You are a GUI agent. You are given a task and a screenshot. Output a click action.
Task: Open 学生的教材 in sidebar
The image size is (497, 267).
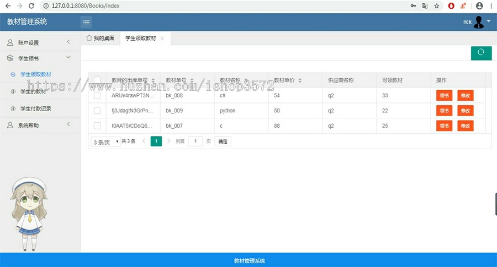(33, 91)
